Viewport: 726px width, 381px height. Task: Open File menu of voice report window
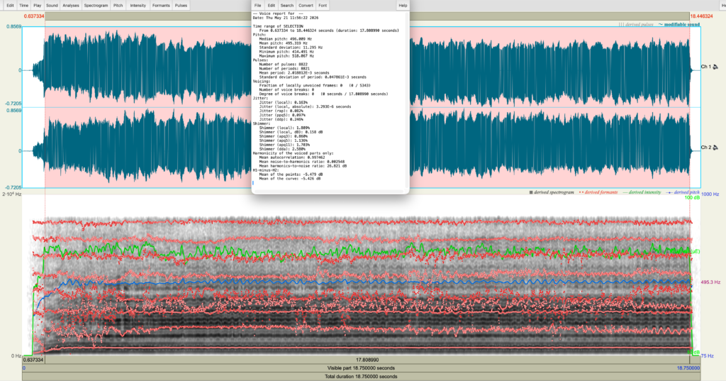pyautogui.click(x=257, y=6)
